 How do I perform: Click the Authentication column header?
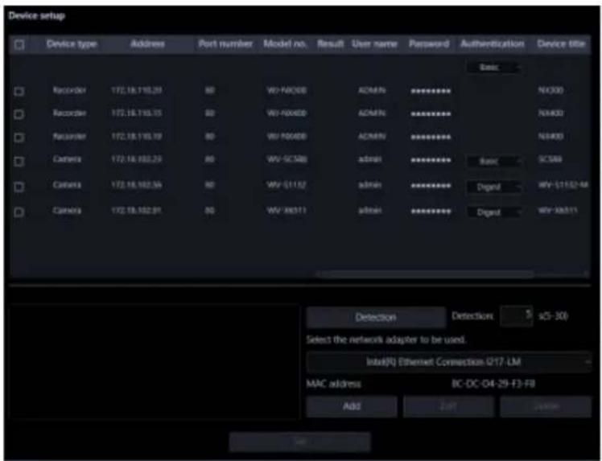[x=493, y=44]
